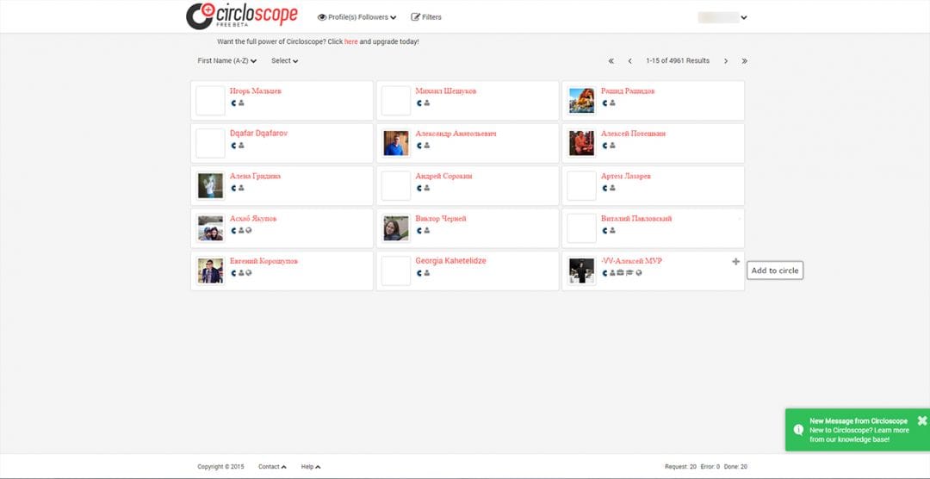Dismiss the New Message from Circloscope notification
The width and height of the screenshot is (930, 479).
[x=921, y=420]
